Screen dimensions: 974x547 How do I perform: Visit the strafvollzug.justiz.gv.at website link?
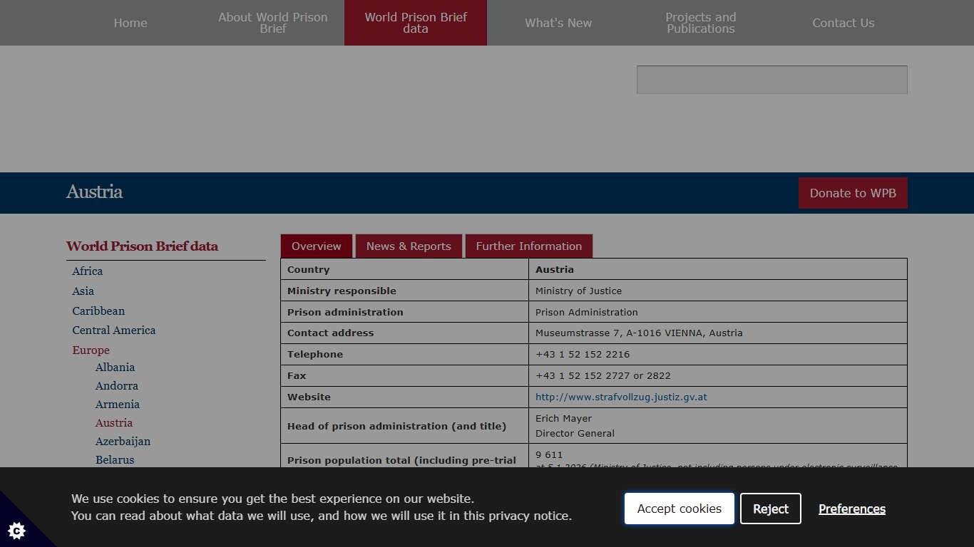621,397
